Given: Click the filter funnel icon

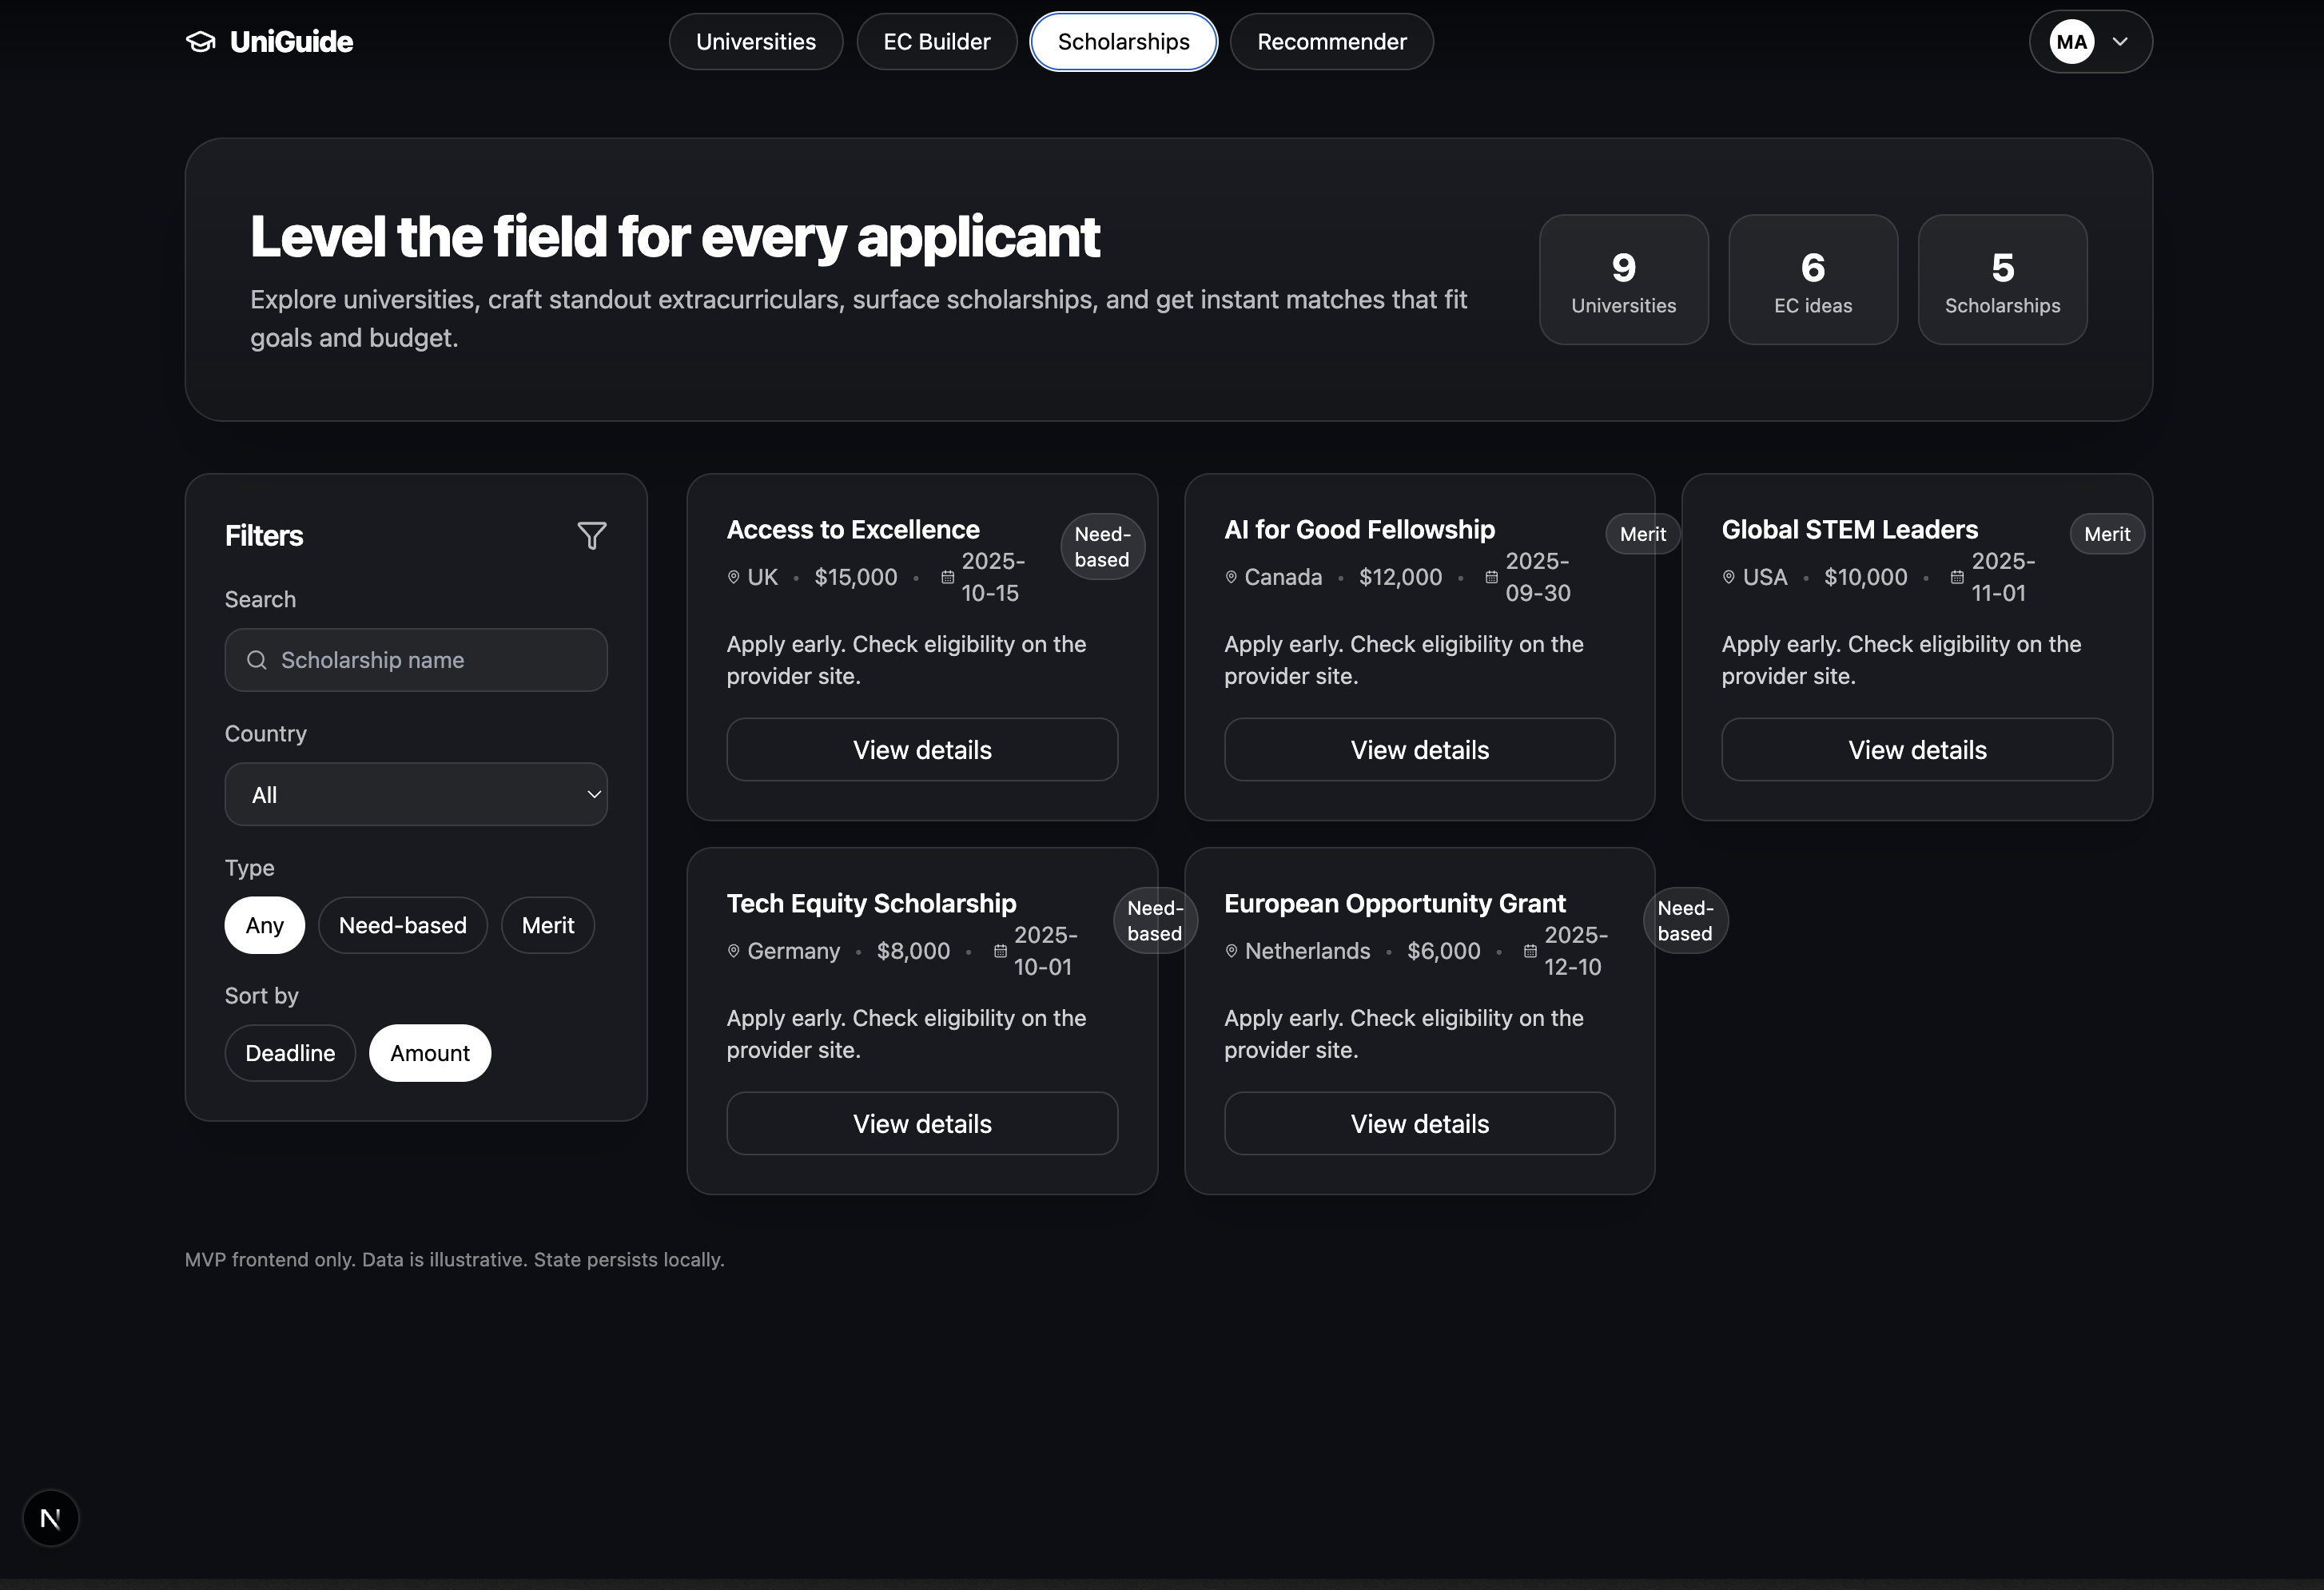Looking at the screenshot, I should point(591,536).
